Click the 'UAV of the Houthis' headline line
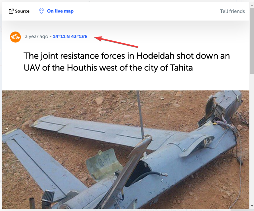The height and width of the screenshot is (211, 254). (x=108, y=68)
